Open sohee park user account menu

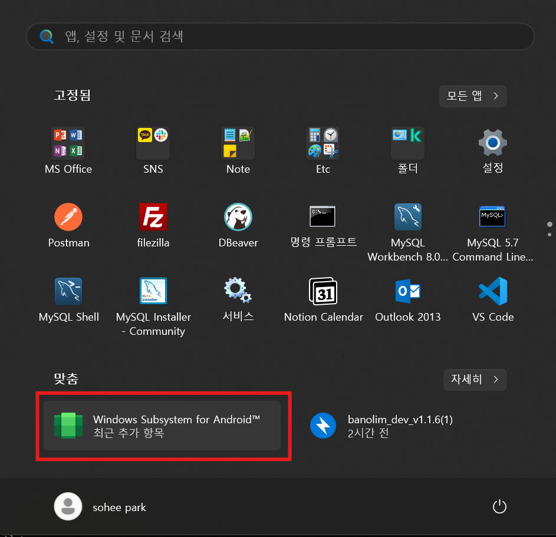pyautogui.click(x=100, y=506)
